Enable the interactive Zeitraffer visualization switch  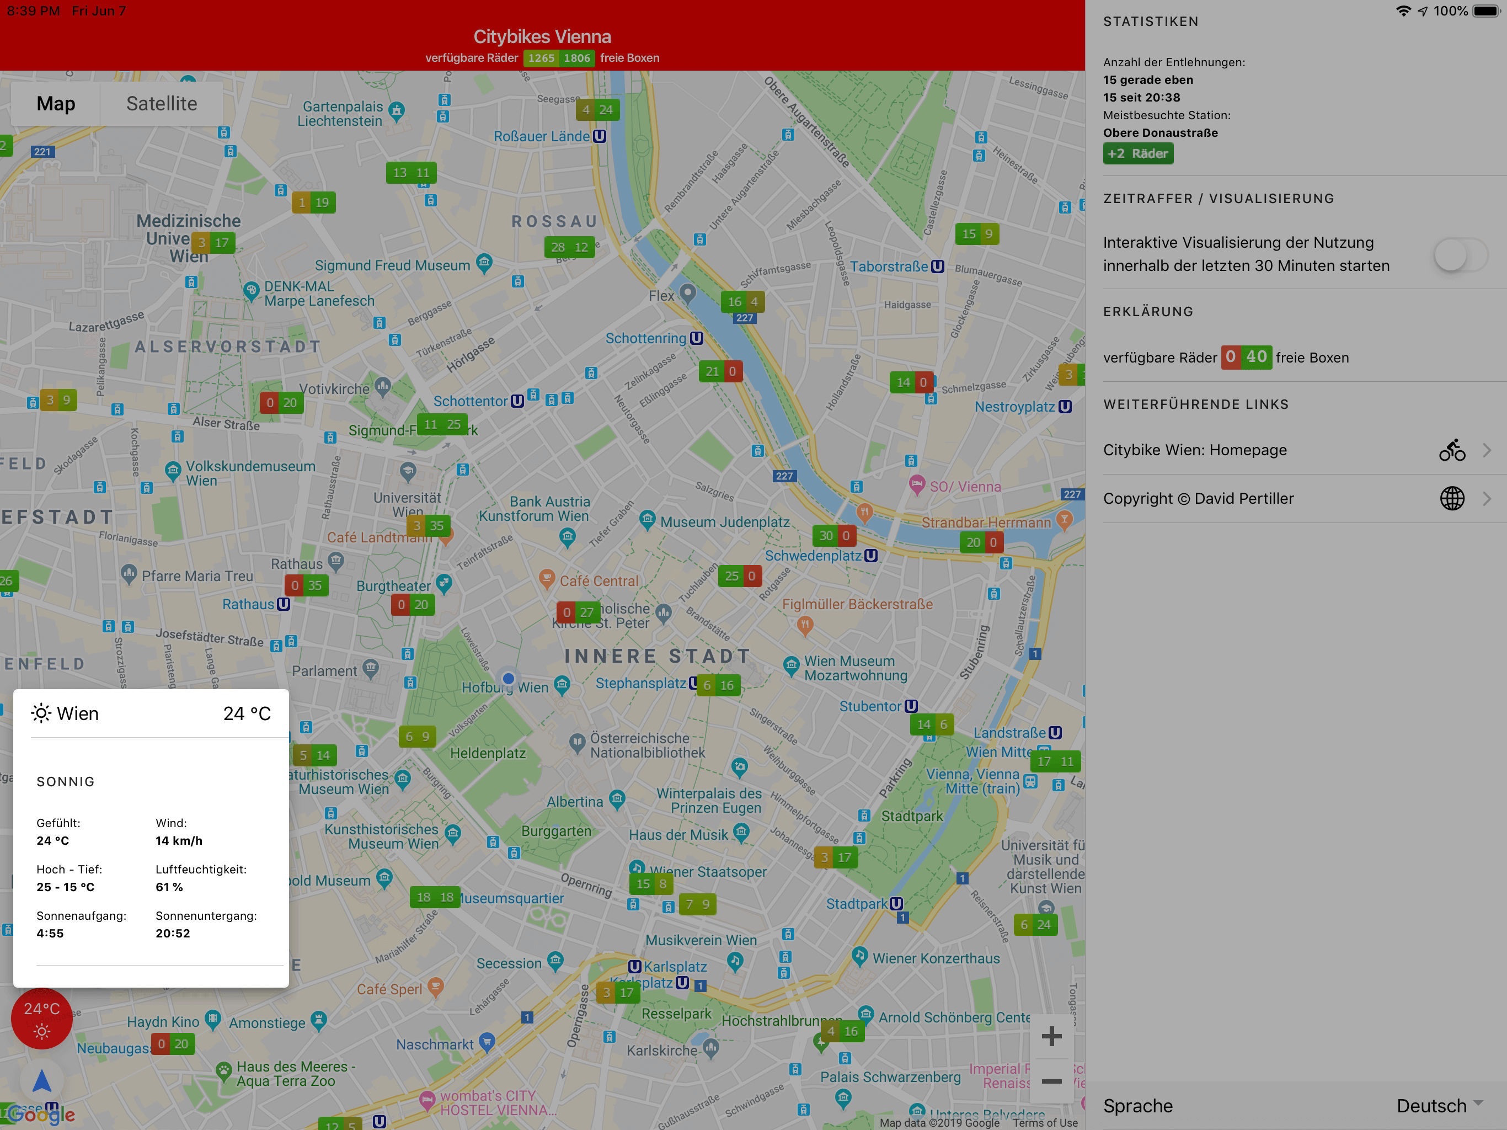(1460, 255)
